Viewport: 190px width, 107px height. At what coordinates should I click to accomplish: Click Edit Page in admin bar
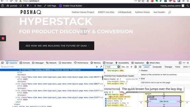click(50, 6)
